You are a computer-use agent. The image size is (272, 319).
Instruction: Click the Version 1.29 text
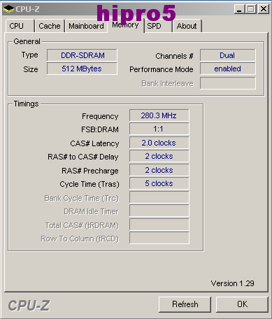(233, 283)
